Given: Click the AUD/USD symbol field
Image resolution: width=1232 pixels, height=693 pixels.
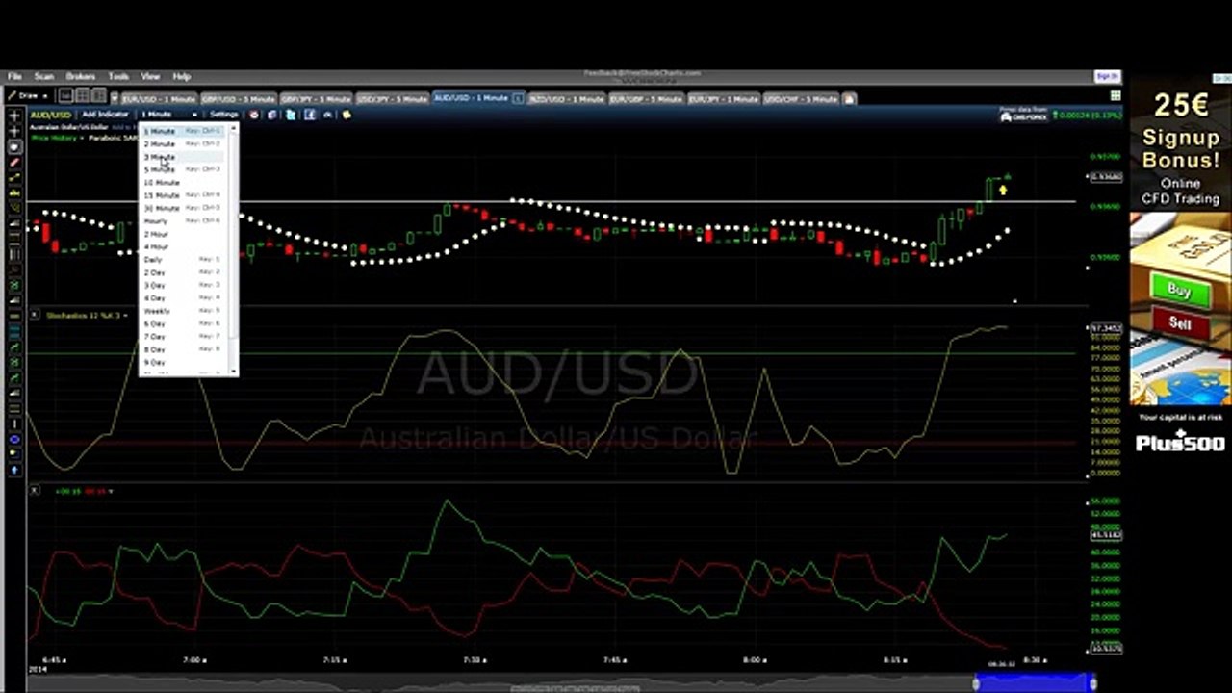Looking at the screenshot, I should pos(52,115).
